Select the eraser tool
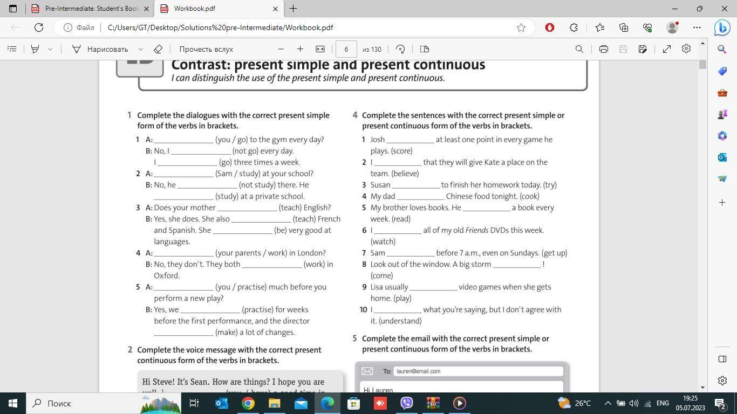The height and width of the screenshot is (414, 737). pyautogui.click(x=158, y=49)
